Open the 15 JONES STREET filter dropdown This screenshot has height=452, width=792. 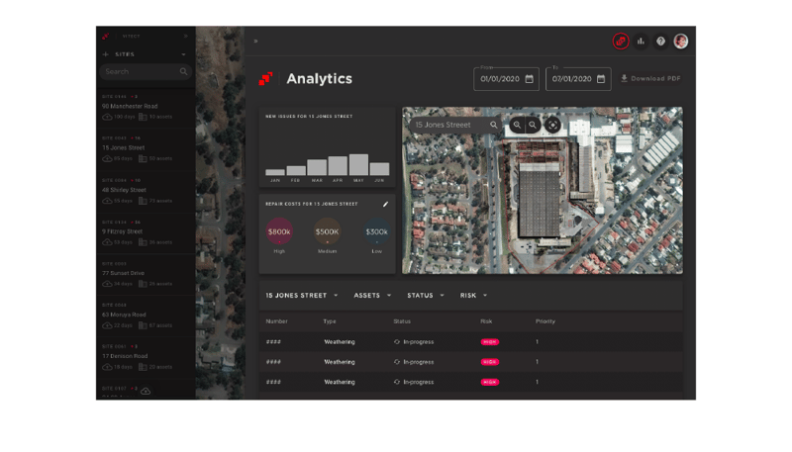302,296
